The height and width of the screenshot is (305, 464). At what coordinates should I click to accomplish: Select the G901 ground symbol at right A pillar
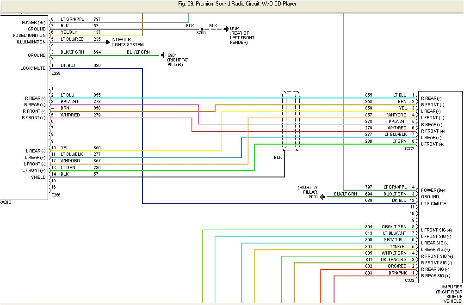coord(163,55)
